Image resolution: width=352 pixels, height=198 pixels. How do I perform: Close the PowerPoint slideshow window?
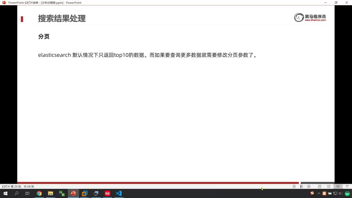346,2
